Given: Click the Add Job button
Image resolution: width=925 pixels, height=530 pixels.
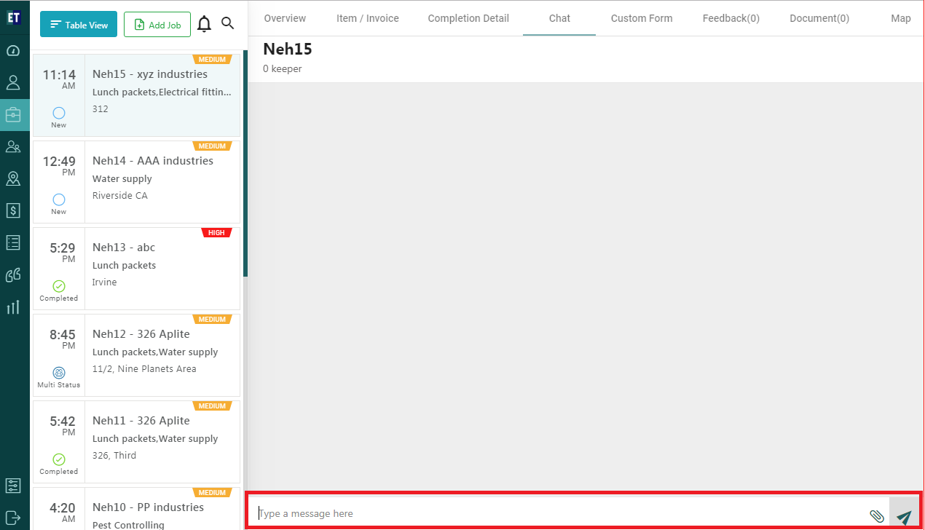Looking at the screenshot, I should point(157,25).
